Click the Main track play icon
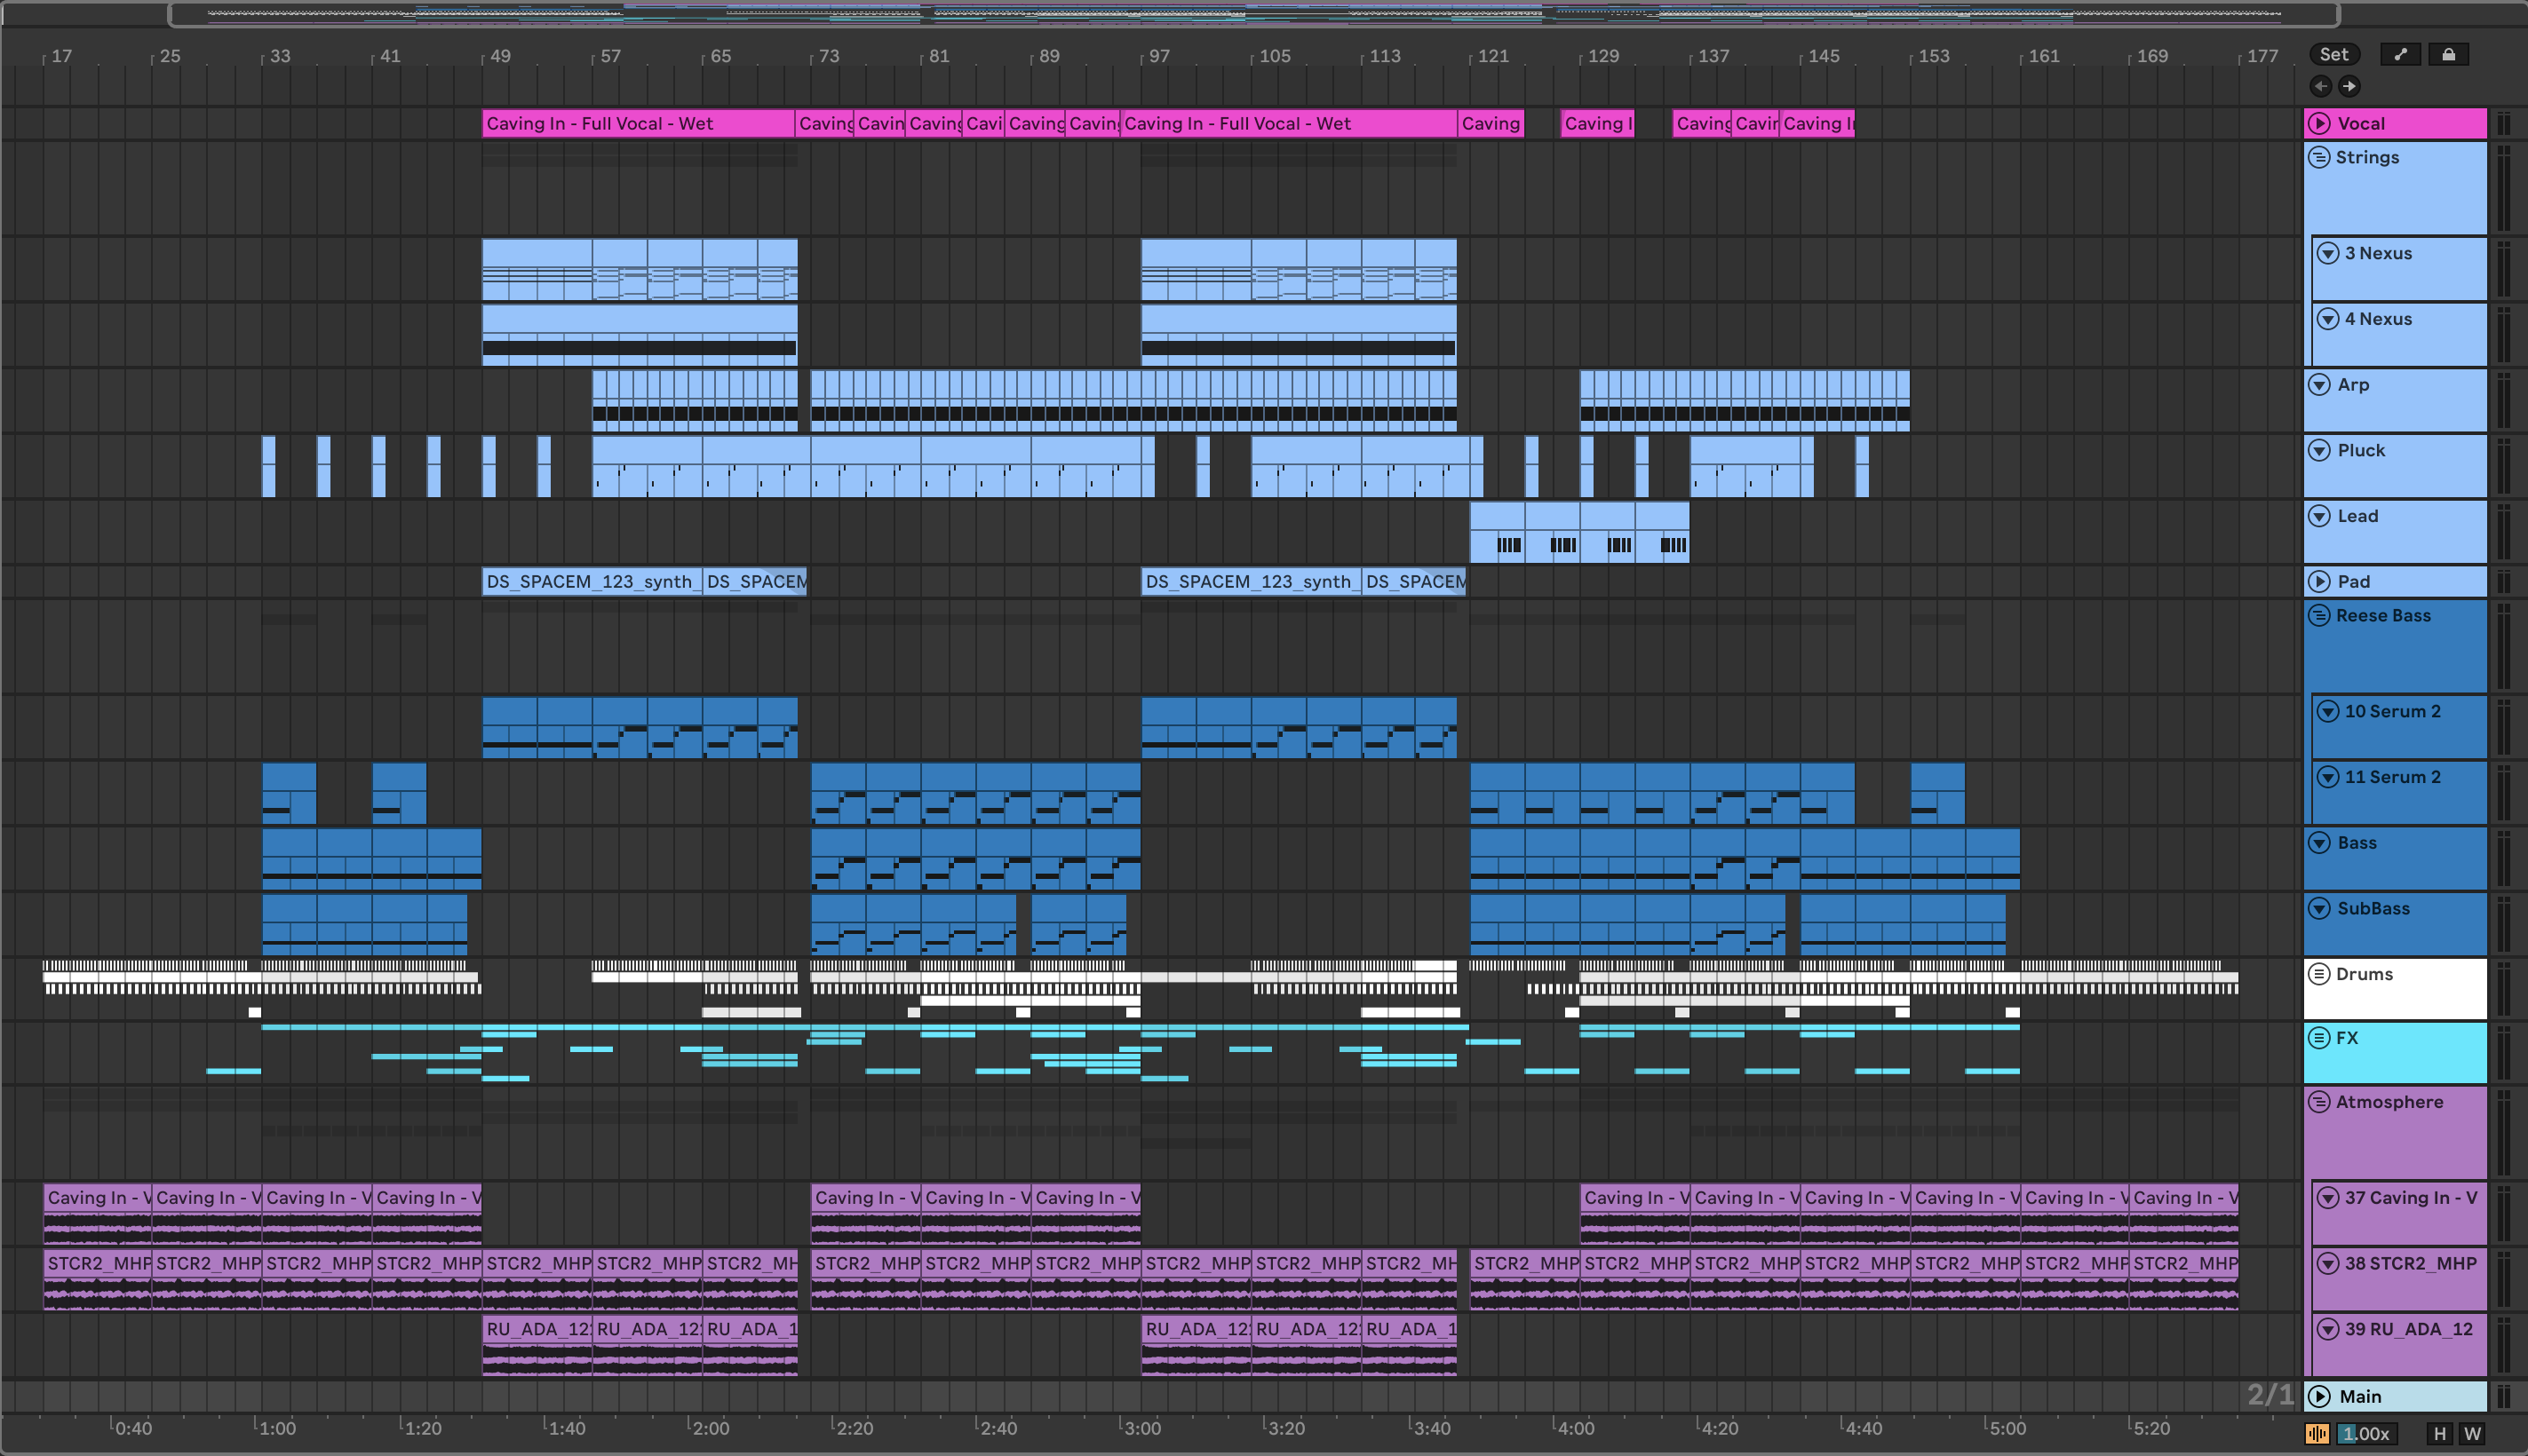 (x=2319, y=1396)
